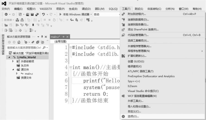This screenshot has height=120, width=206.
Task: Open the Solution Explorer window options dropdown arrow
Action: point(38,37)
